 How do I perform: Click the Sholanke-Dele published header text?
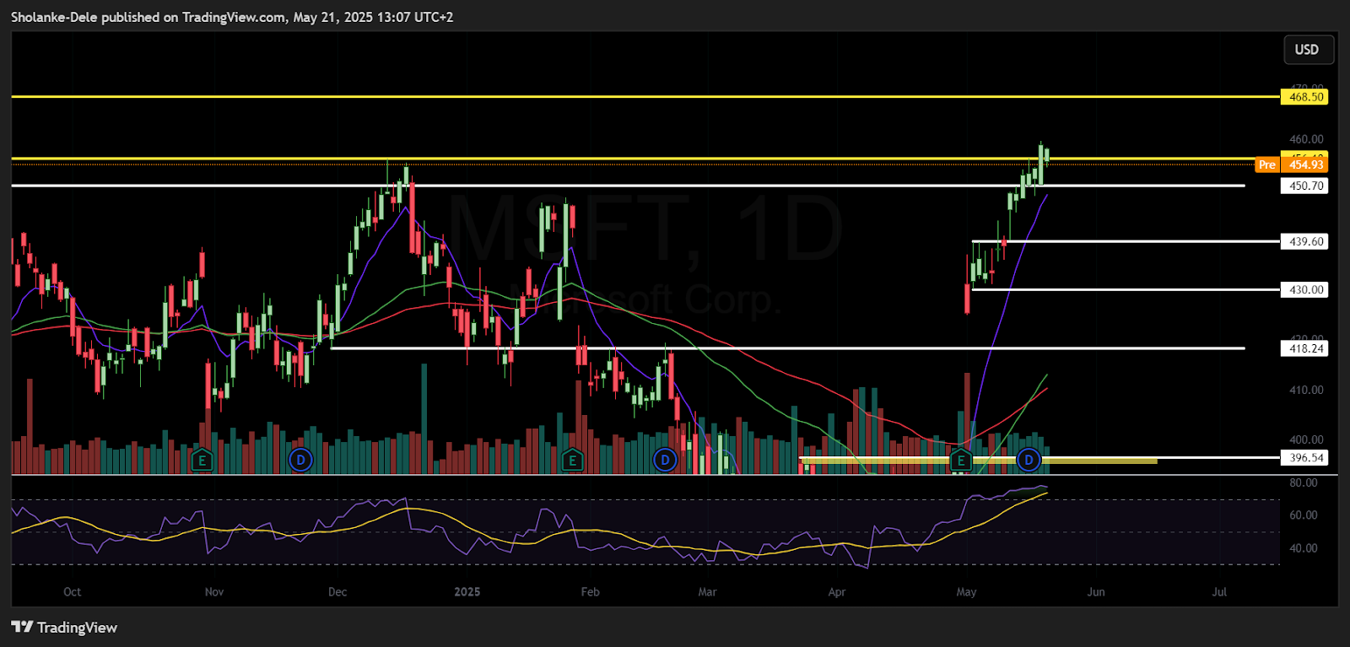coord(232,17)
